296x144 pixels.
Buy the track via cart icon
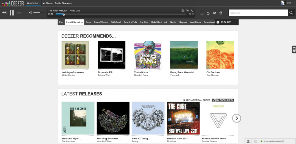tap(187, 11)
